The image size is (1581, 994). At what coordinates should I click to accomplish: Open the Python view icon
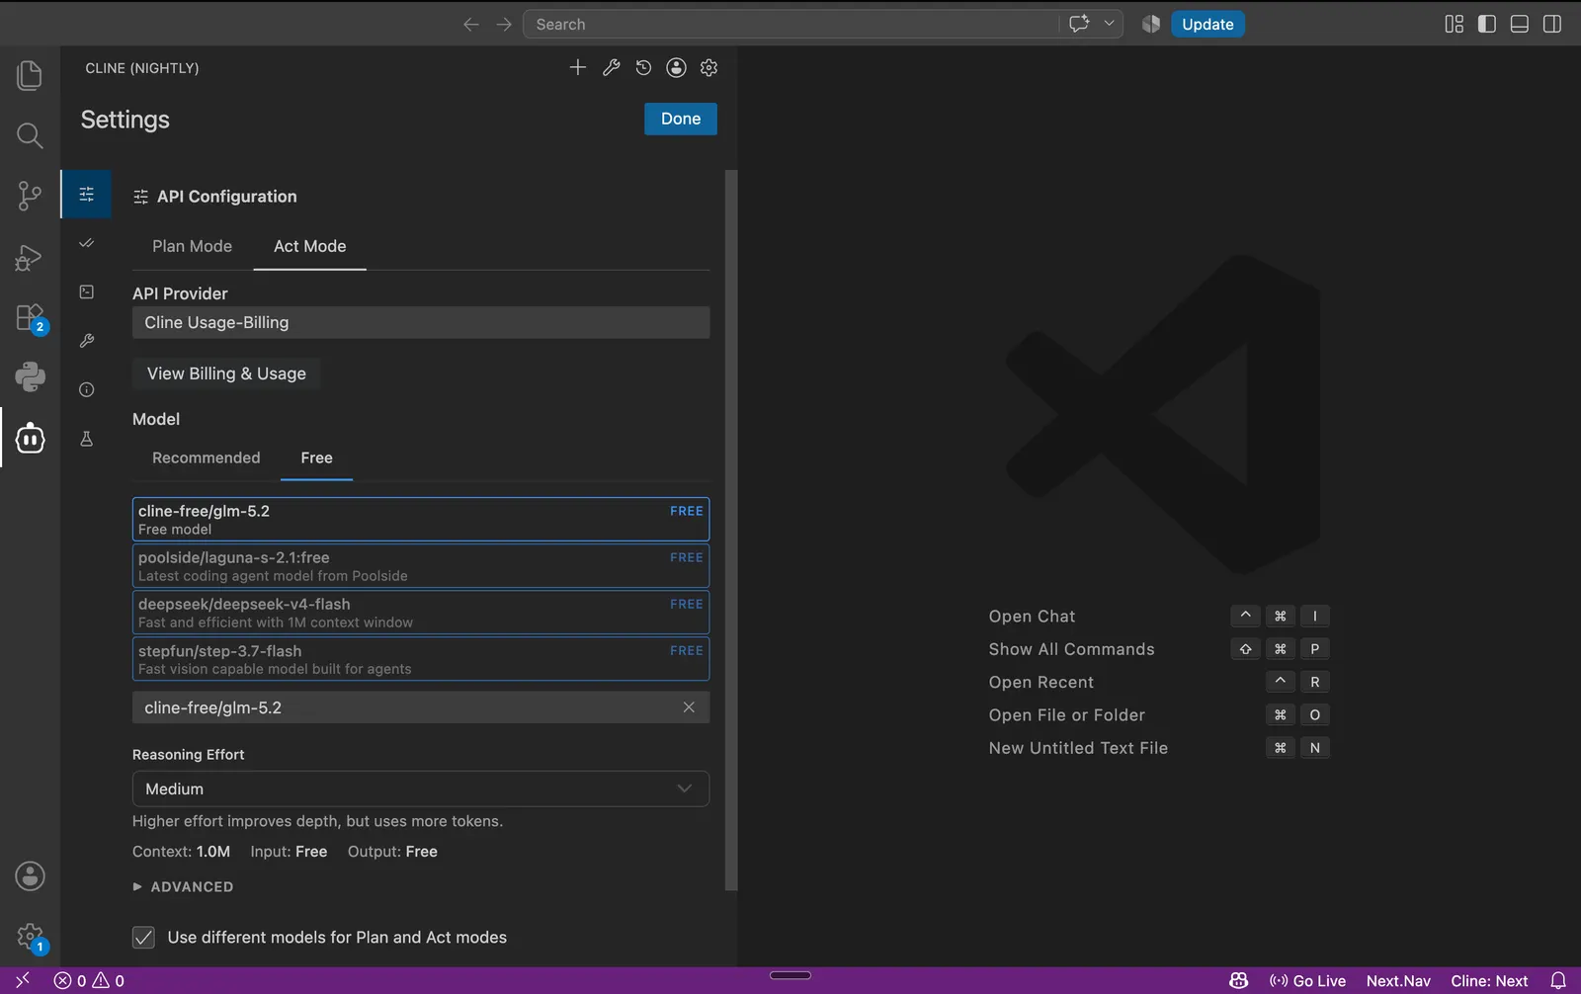[x=30, y=376]
